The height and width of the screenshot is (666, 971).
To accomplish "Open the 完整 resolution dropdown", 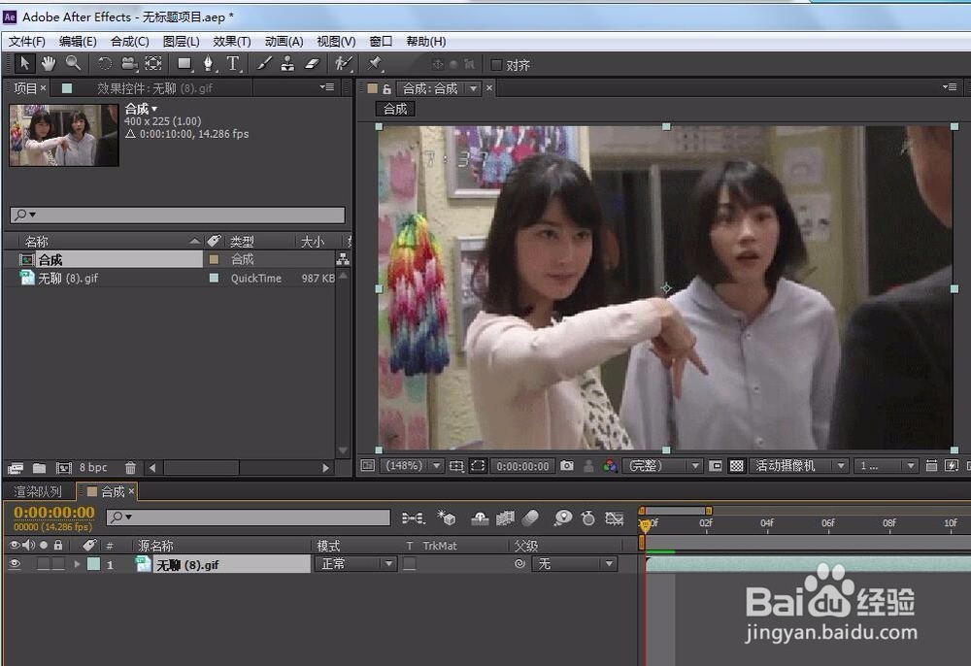I will 662,465.
